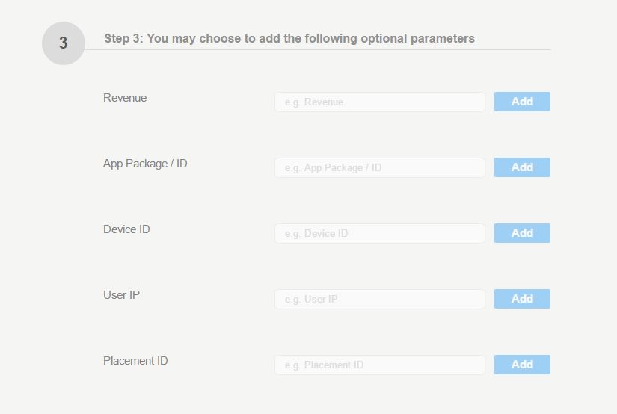Image resolution: width=617 pixels, height=414 pixels.
Task: Click the 'Step 3:' prefix in heading
Action: 123,39
